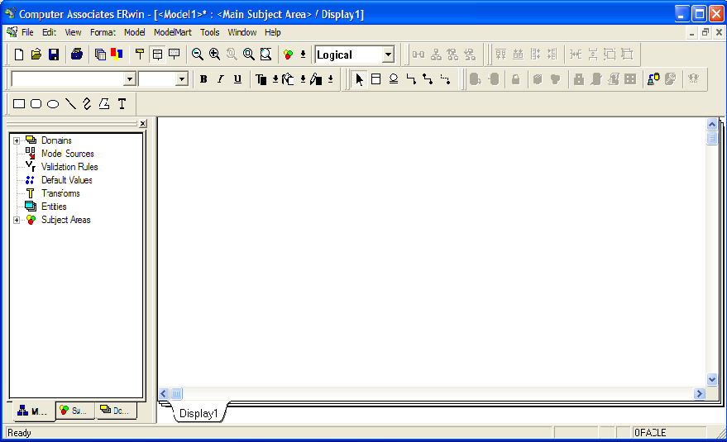This screenshot has width=727, height=442.
Task: Select the Text drawing tool
Action: click(122, 104)
